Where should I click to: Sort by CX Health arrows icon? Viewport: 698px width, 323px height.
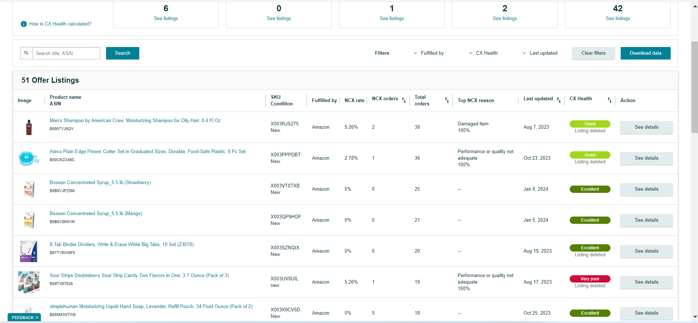point(609,100)
